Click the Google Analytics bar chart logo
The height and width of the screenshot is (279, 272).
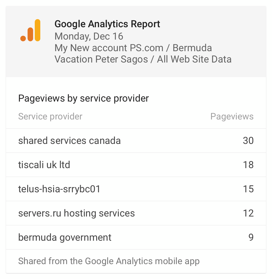[30, 30]
